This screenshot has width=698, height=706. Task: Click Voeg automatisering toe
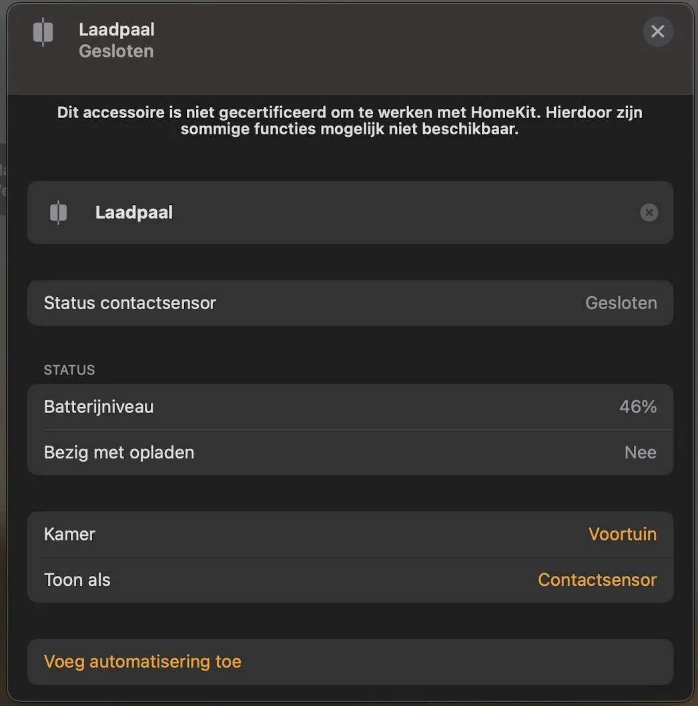(142, 661)
